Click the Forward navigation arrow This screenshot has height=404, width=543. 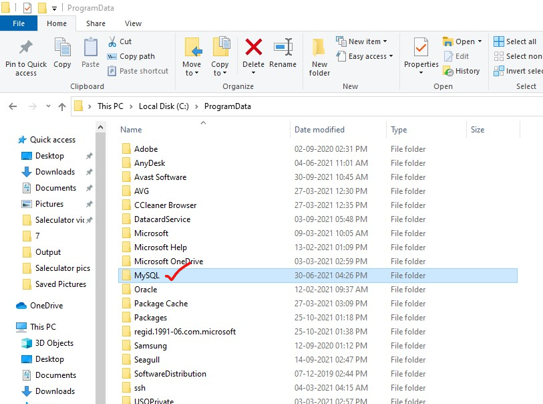(x=33, y=106)
